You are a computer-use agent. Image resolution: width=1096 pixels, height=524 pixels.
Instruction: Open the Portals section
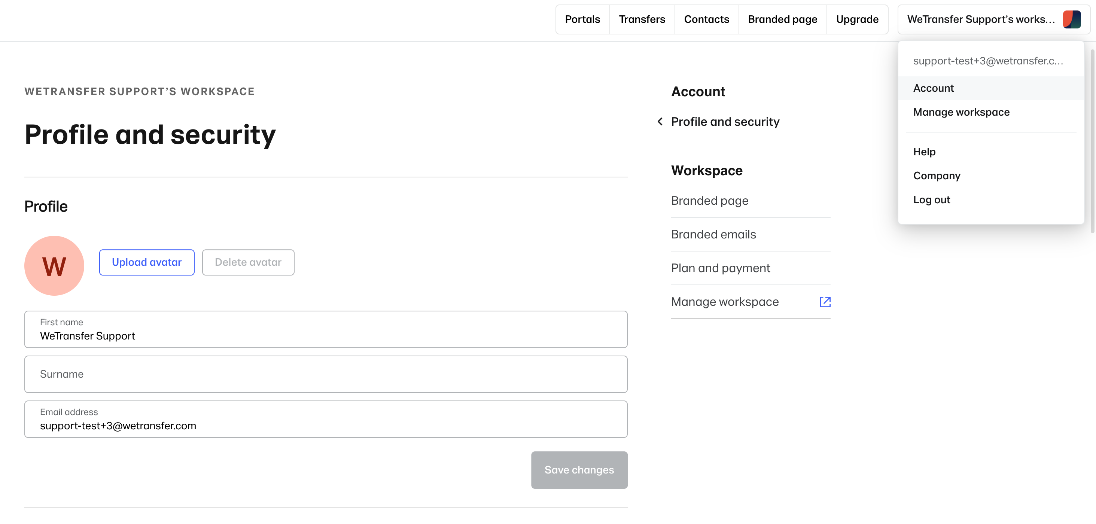582,19
